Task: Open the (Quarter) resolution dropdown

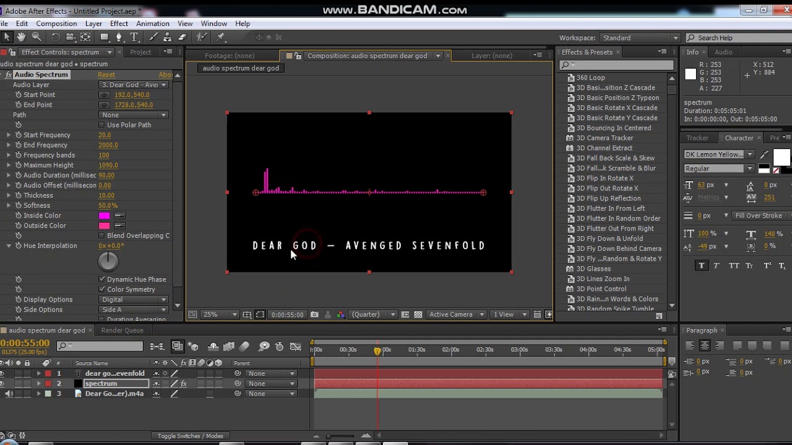Action: [373, 315]
